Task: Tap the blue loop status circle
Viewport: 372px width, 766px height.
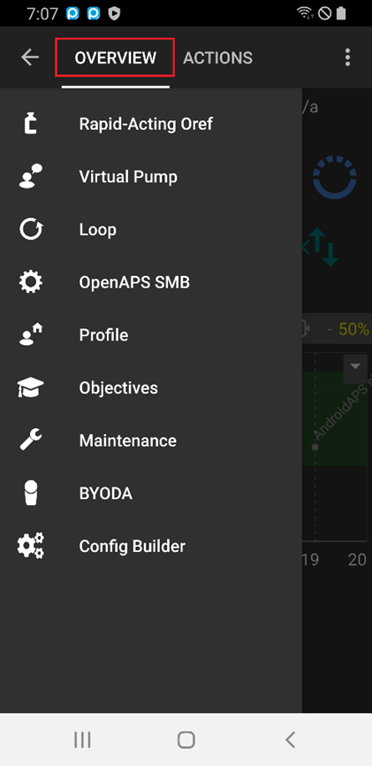Action: [335, 177]
